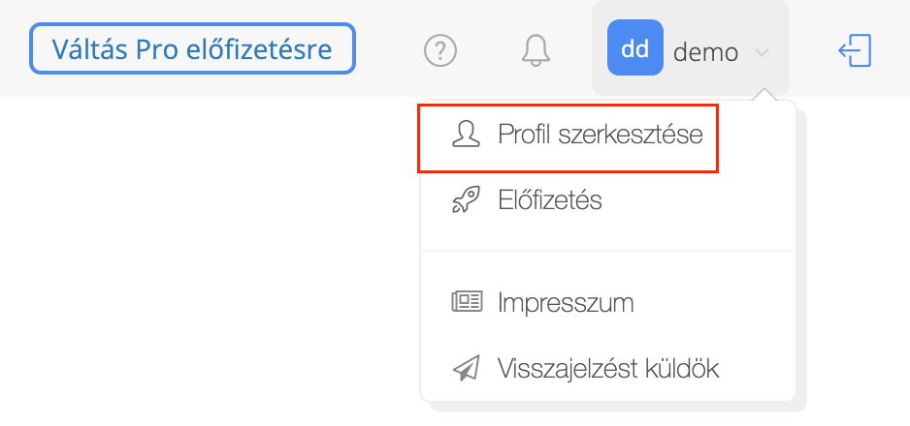
Task: Show notifications via the bell icon
Action: 536,51
